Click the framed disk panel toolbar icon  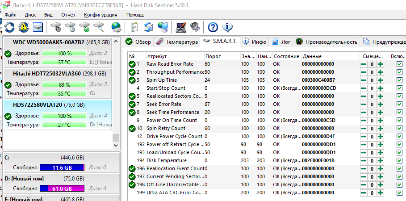[x=38, y=27]
